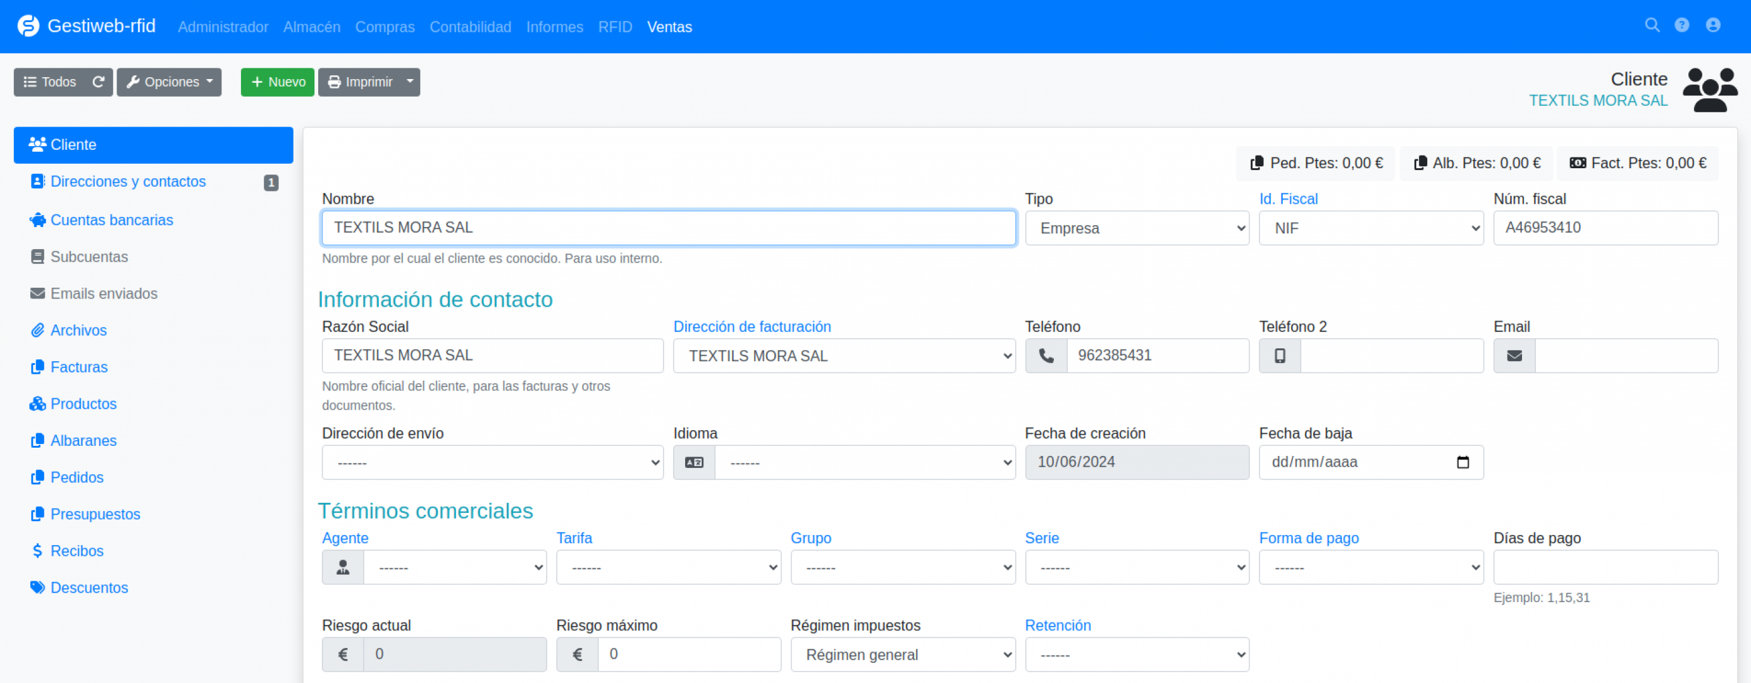Click the Gestiweb-rfid logo icon
1751x683 pixels.
28,26
